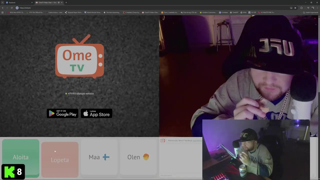Open the apps grid in the bookmarks bar
The width and height of the screenshot is (320, 180).
tap(2, 12)
